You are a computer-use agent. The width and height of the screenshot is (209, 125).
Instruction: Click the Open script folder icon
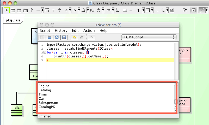49,37
